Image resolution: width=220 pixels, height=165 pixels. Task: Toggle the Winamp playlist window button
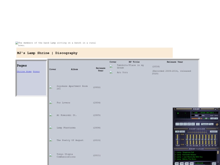tap(216, 119)
